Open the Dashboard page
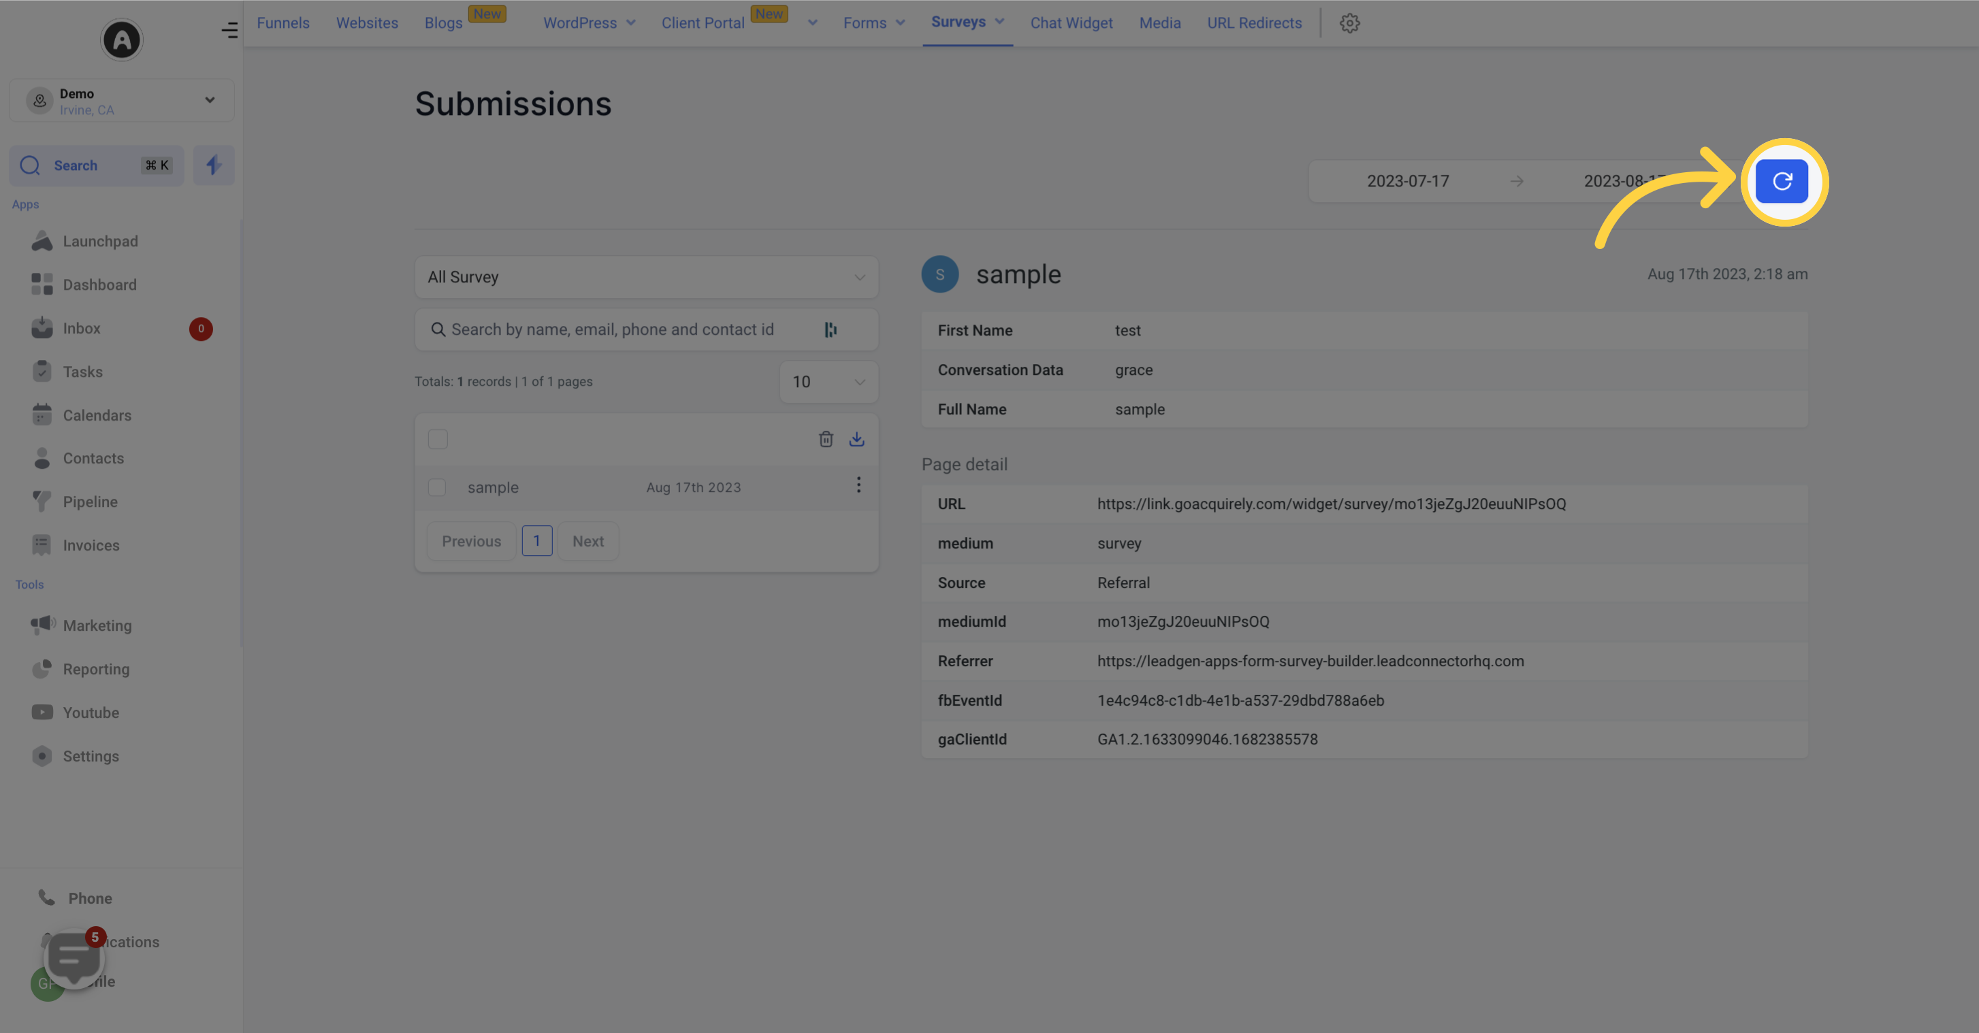Image resolution: width=1979 pixels, height=1033 pixels. coord(100,285)
